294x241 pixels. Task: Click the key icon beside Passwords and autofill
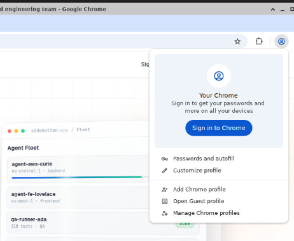[165, 159]
